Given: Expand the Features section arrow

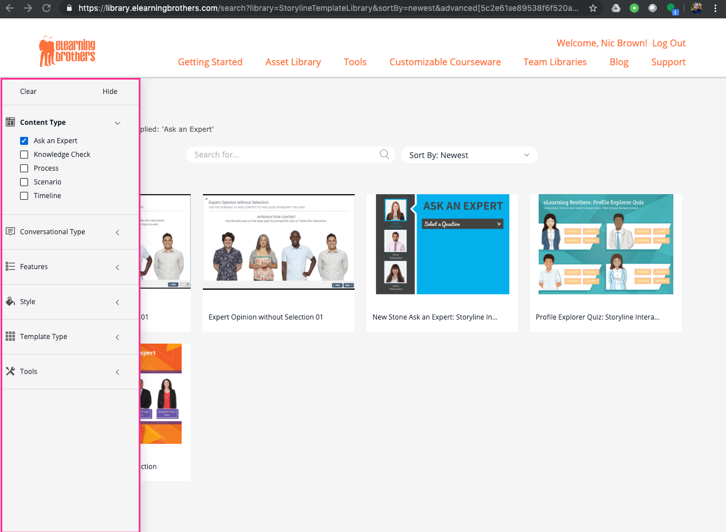Looking at the screenshot, I should point(117,267).
